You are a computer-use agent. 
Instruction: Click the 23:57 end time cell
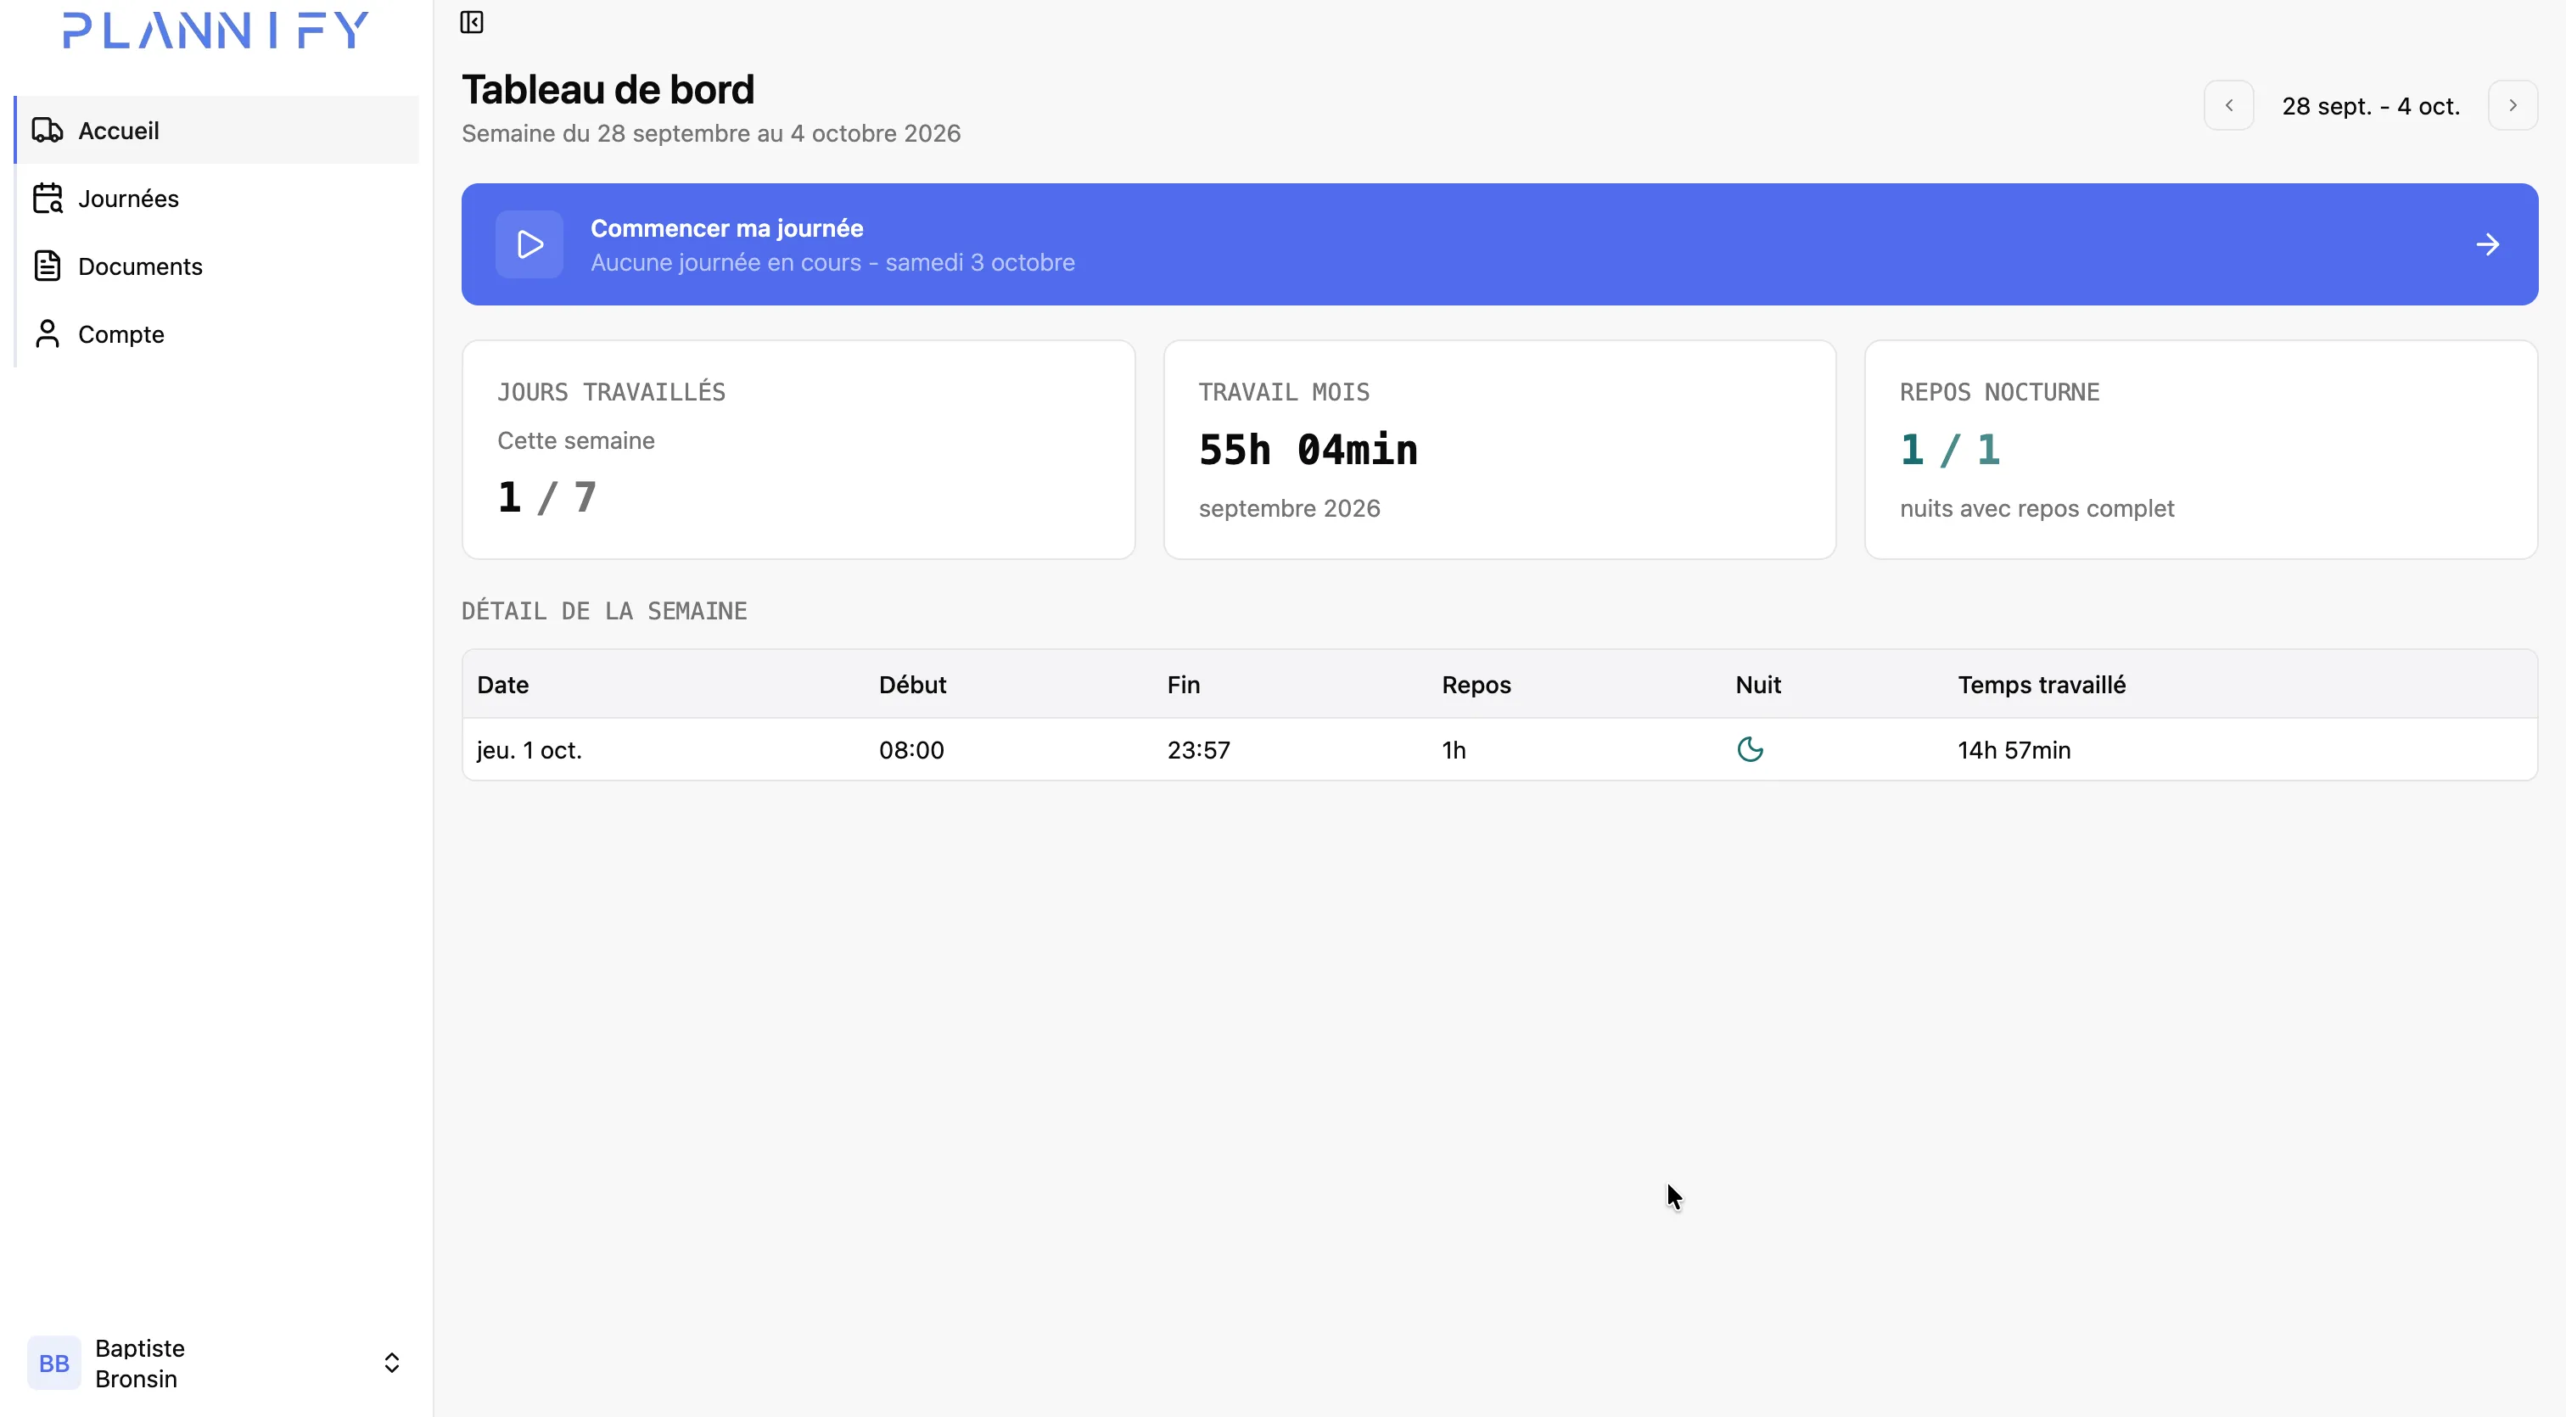click(1198, 750)
